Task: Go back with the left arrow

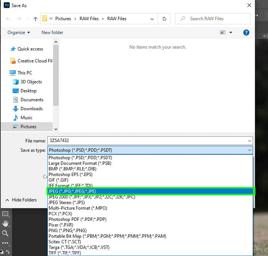Action: tap(8, 19)
